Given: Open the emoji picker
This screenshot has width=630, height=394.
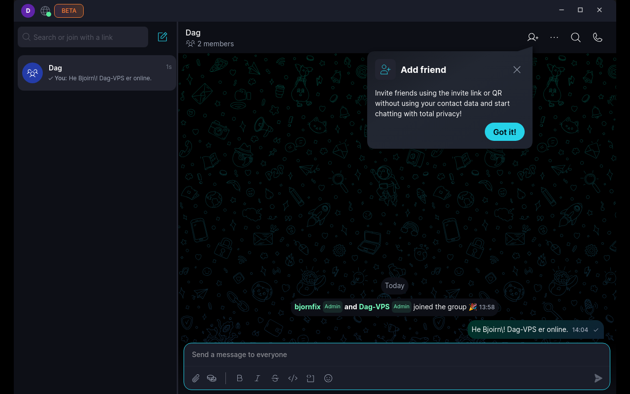Looking at the screenshot, I should click(x=328, y=378).
